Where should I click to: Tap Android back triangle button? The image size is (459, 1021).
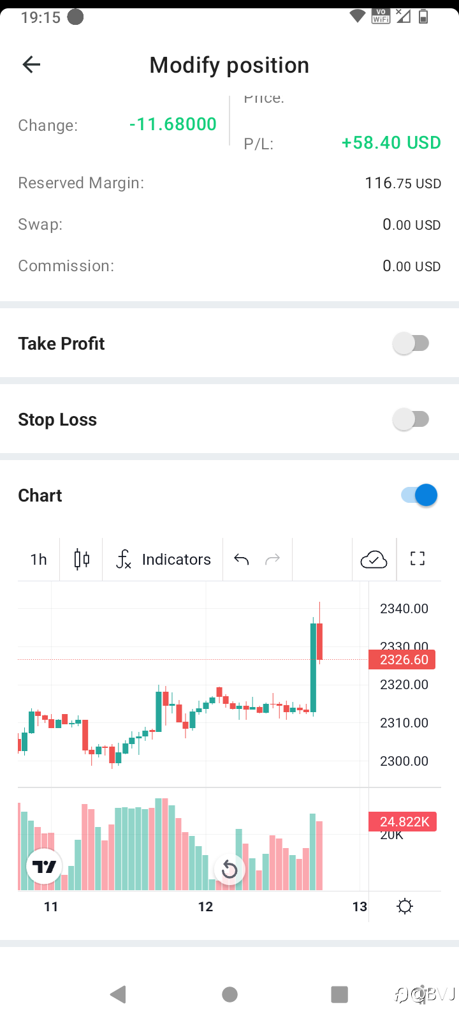click(x=119, y=994)
